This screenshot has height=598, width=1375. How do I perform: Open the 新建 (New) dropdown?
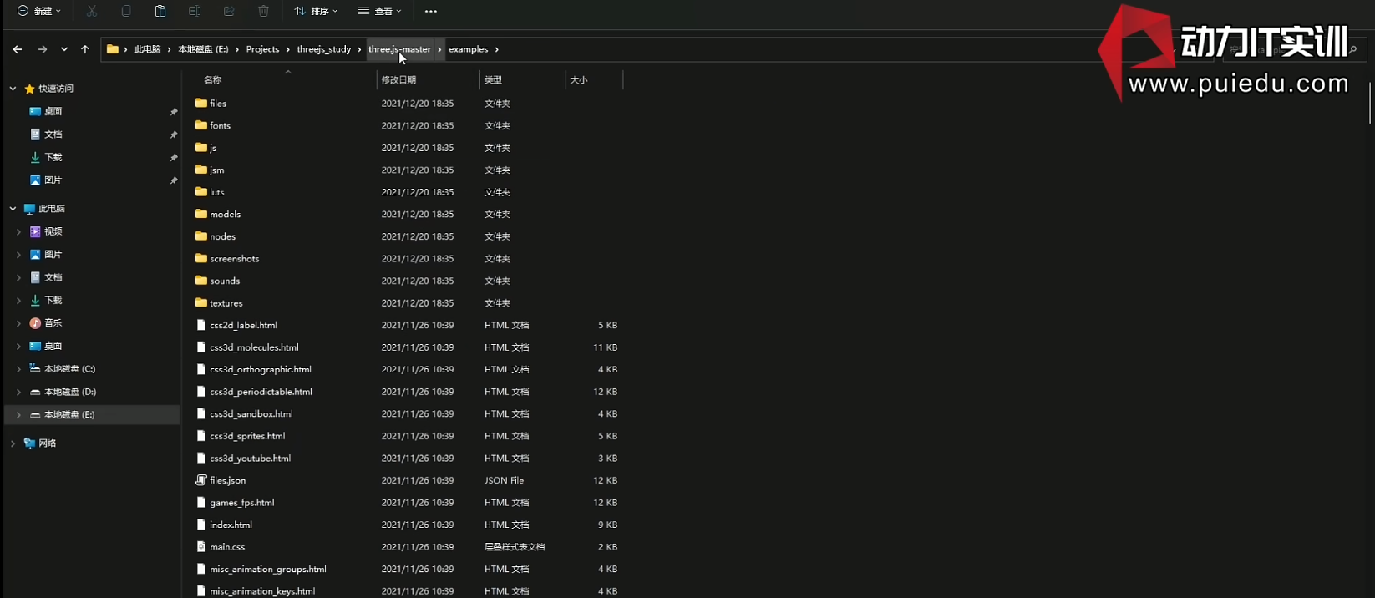(x=39, y=11)
